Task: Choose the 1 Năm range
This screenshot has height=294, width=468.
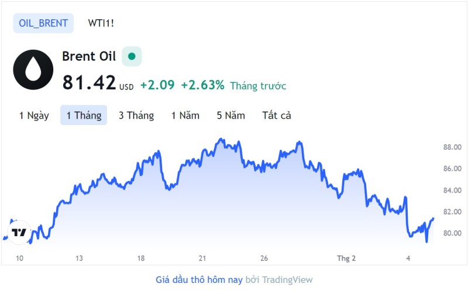Action: point(185,115)
